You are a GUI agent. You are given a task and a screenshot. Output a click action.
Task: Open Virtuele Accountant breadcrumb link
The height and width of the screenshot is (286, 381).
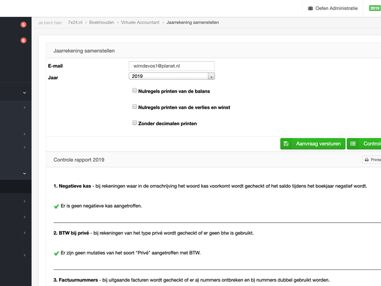pyautogui.click(x=140, y=22)
